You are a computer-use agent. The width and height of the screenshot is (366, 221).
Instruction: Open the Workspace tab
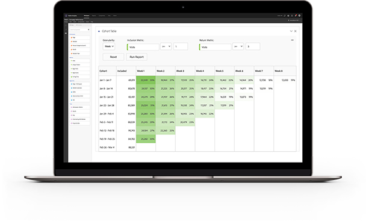(86, 16)
